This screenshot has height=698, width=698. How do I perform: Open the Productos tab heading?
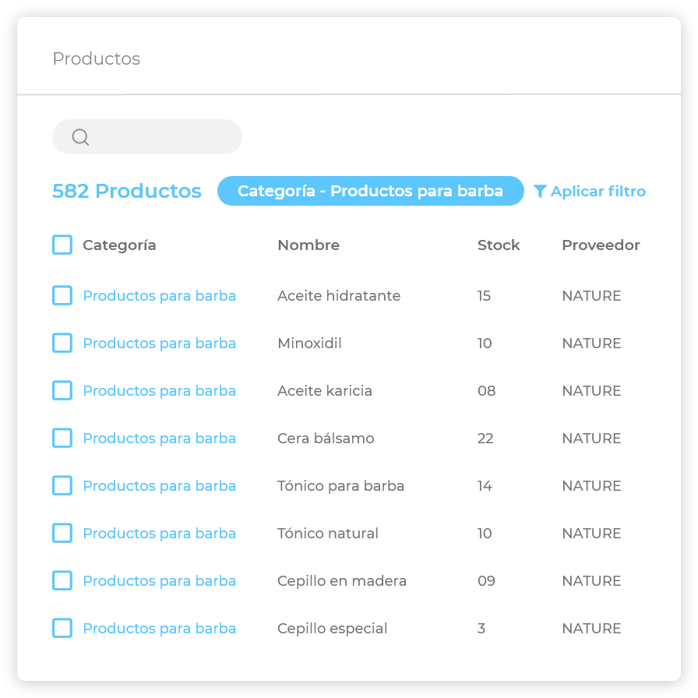click(x=96, y=59)
